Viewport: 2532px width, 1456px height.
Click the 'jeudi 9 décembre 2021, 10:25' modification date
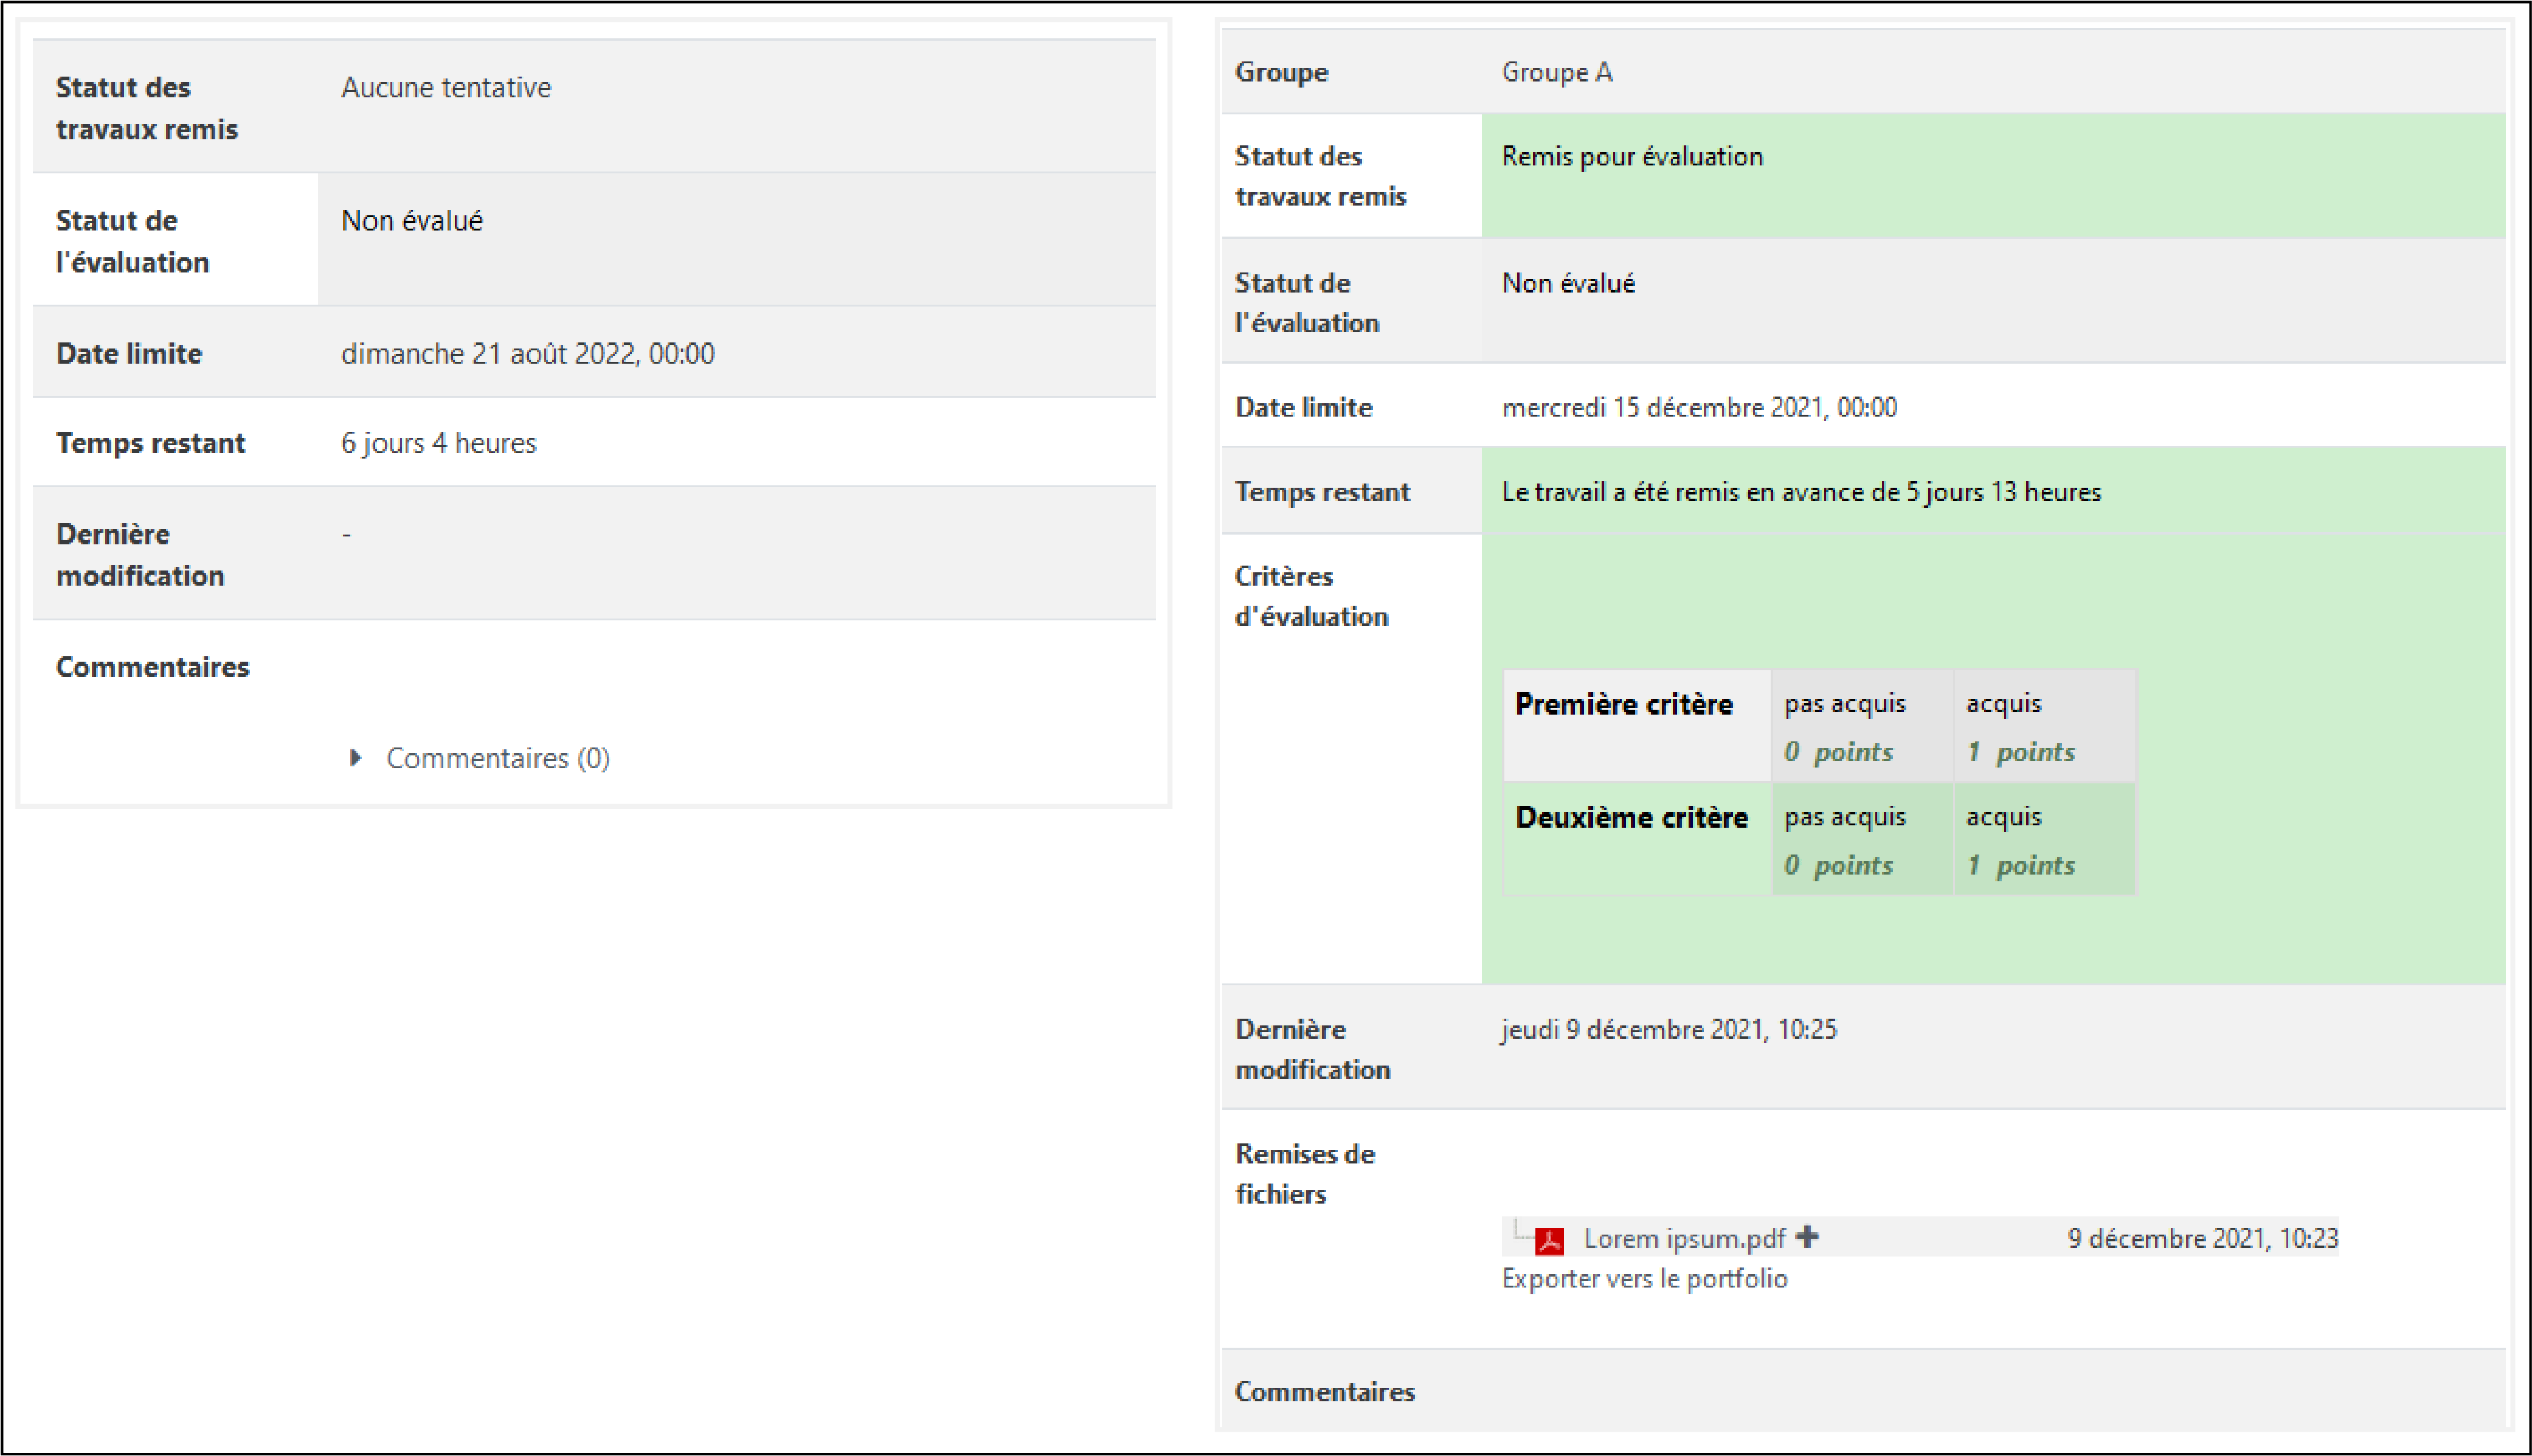coord(1669,1030)
